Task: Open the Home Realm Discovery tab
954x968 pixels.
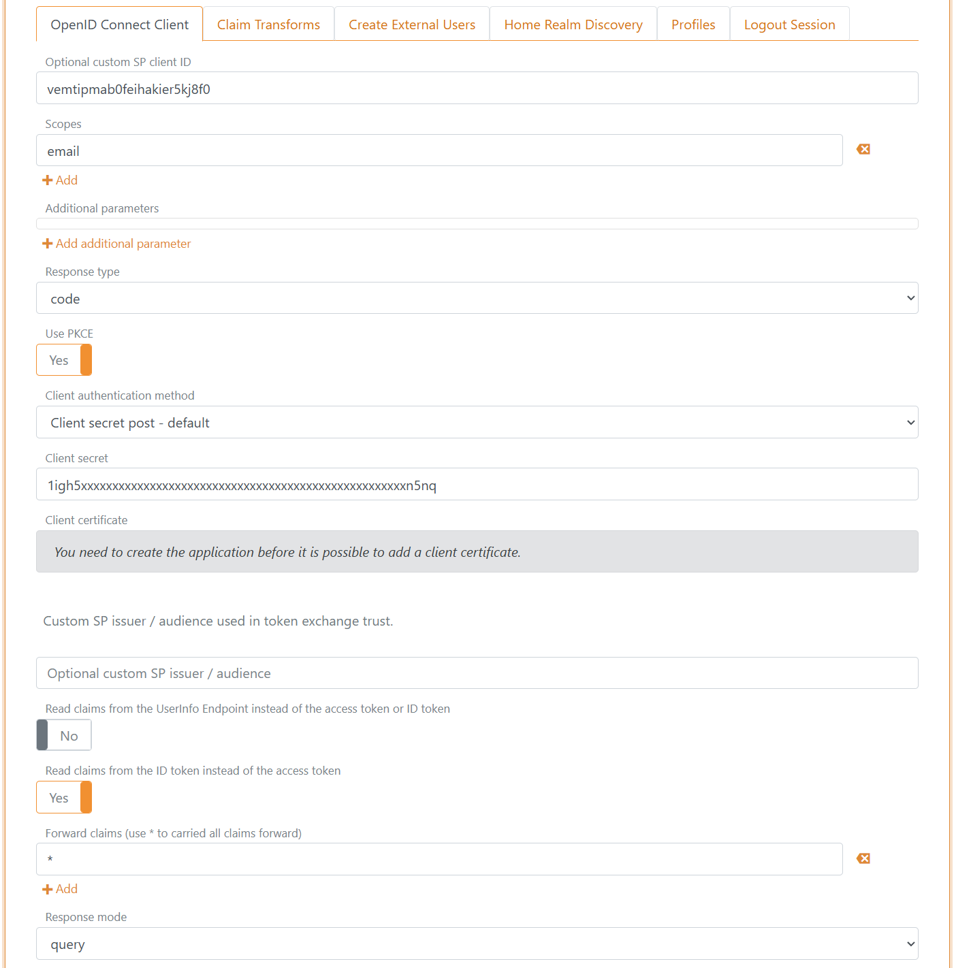Action: (573, 24)
